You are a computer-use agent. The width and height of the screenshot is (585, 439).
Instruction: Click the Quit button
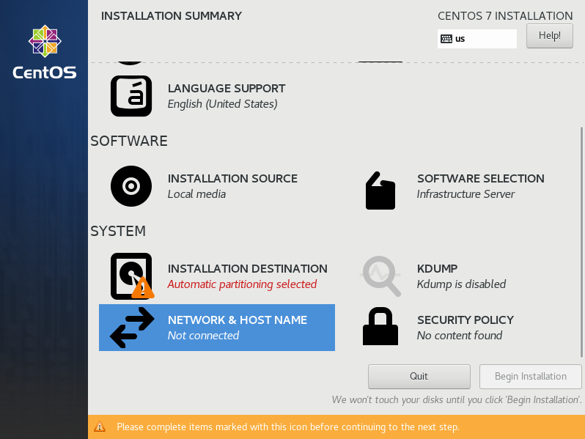[x=419, y=377]
